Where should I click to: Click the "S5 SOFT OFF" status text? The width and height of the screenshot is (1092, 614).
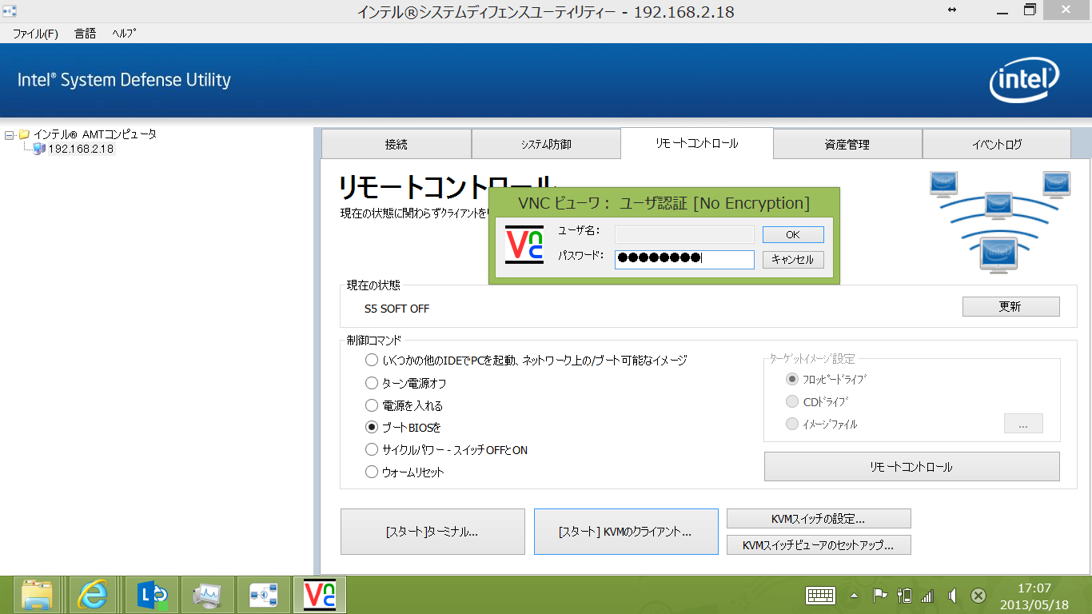[x=397, y=309]
